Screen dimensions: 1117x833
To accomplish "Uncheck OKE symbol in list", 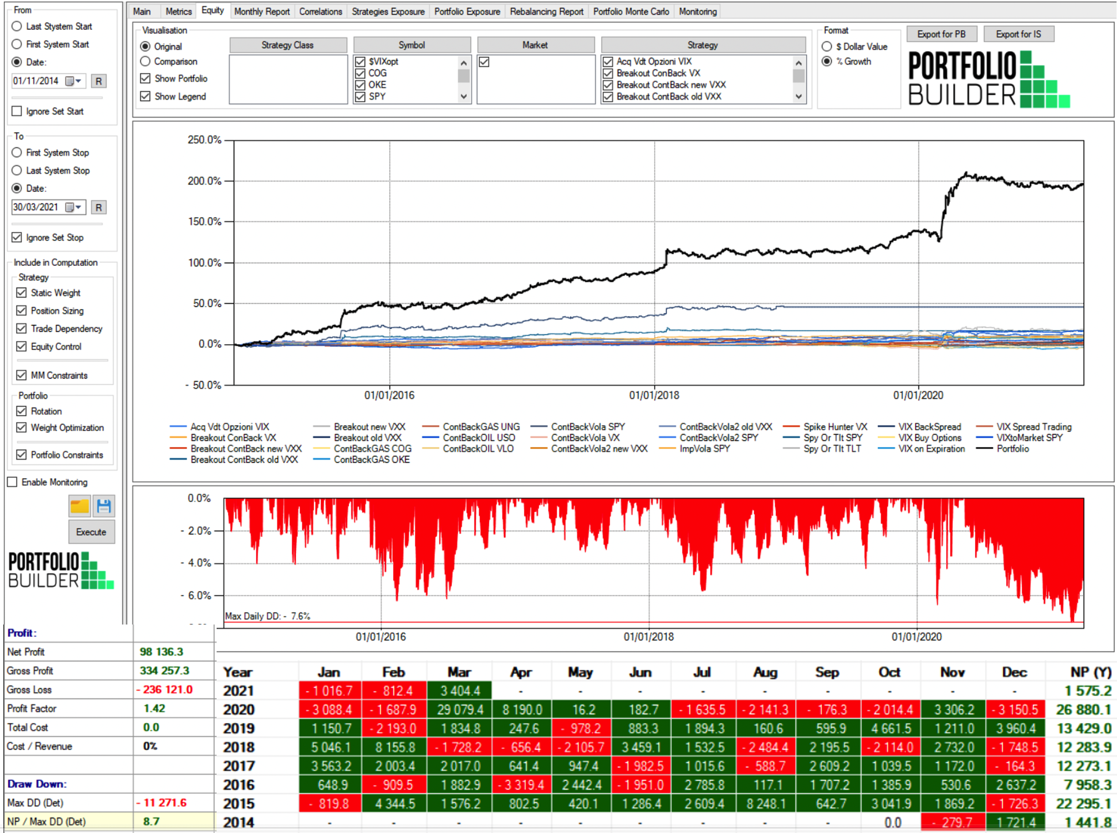I will pyautogui.click(x=360, y=85).
